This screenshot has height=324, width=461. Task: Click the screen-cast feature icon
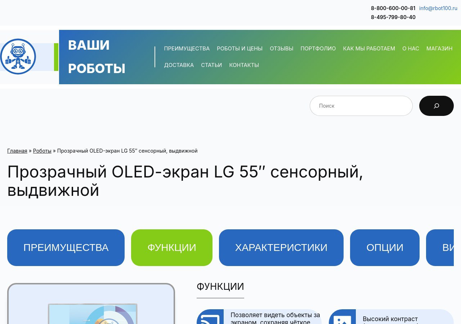click(x=210, y=317)
